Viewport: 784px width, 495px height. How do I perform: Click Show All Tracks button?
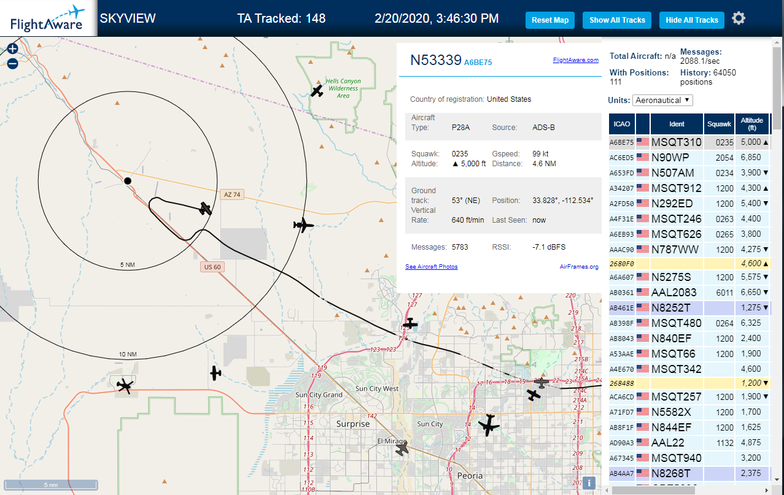point(617,20)
